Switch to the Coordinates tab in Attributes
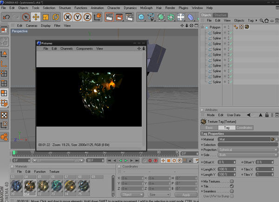The width and height of the screenshot is (279, 202). (x=244, y=127)
